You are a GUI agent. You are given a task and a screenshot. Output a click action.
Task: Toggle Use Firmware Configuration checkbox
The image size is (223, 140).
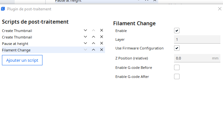(177, 48)
